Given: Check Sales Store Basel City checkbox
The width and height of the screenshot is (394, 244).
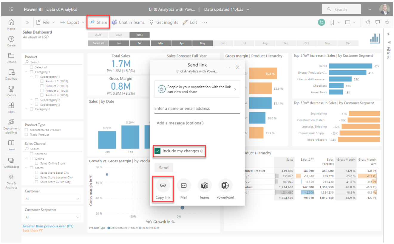Looking at the screenshot, I should tap(37, 172).
